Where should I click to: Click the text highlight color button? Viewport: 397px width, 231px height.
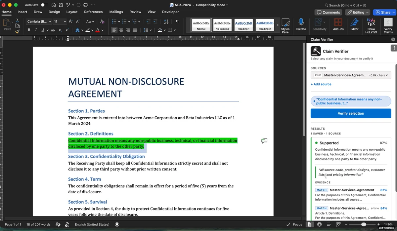tap(87, 30)
